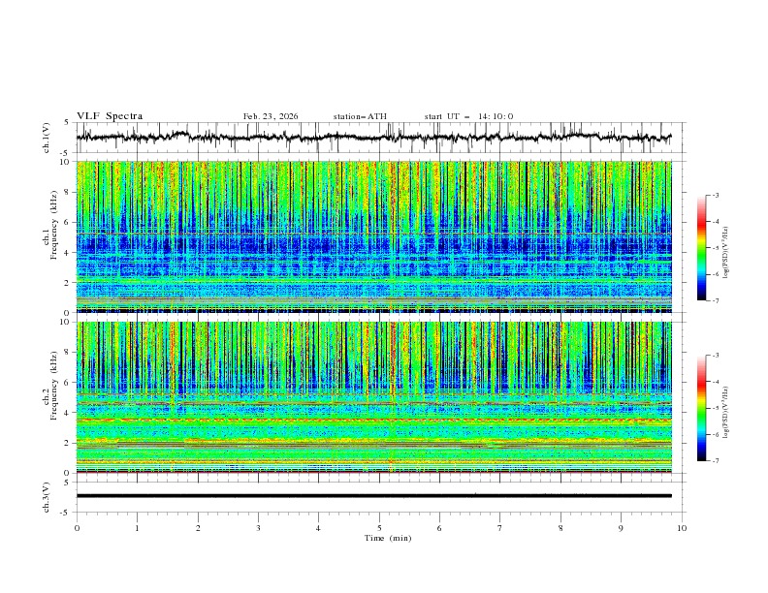Click the time axis tick label "1"
The height and width of the screenshot is (593, 768).
point(137,528)
